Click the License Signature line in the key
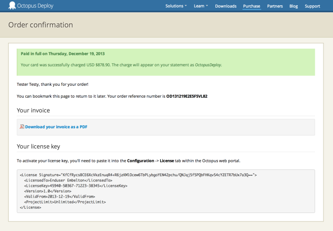The image size is (333, 231). pyautogui.click(x=138, y=175)
